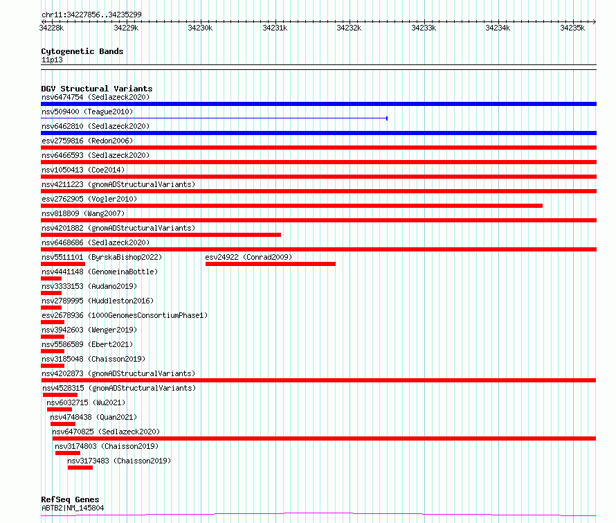
Task: Click the nsv6474754 (Sedlazeck2020) variant label
Action: (x=96, y=97)
